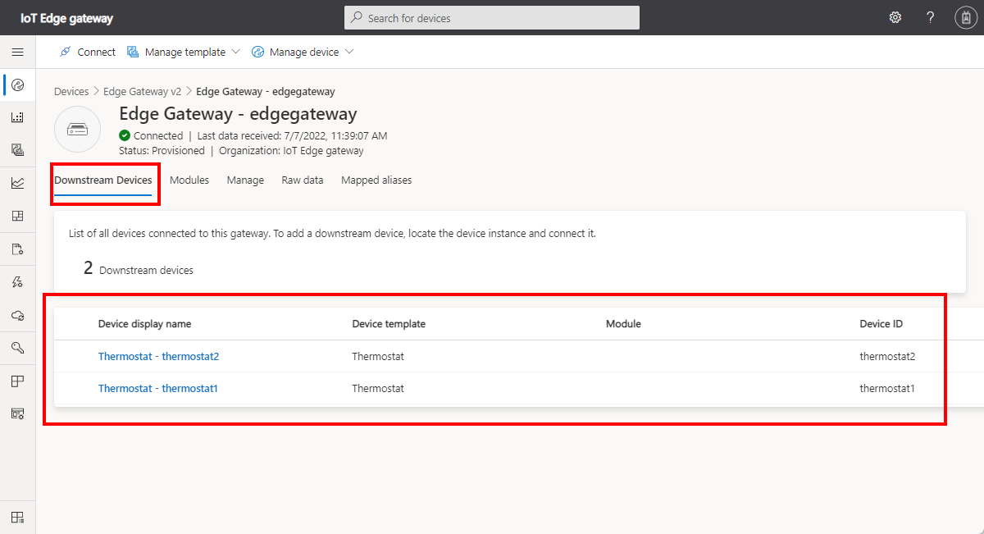The height and width of the screenshot is (534, 984).
Task: Open the Devices section in the sidebar
Action: click(x=17, y=84)
